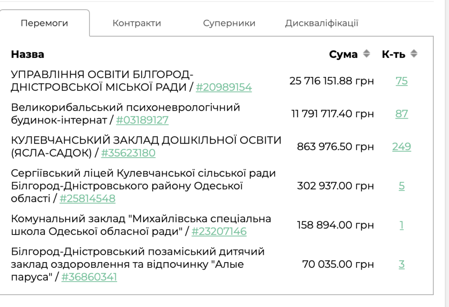Open the count link 75
Viewport: 449px width, 307px height.
tap(401, 81)
